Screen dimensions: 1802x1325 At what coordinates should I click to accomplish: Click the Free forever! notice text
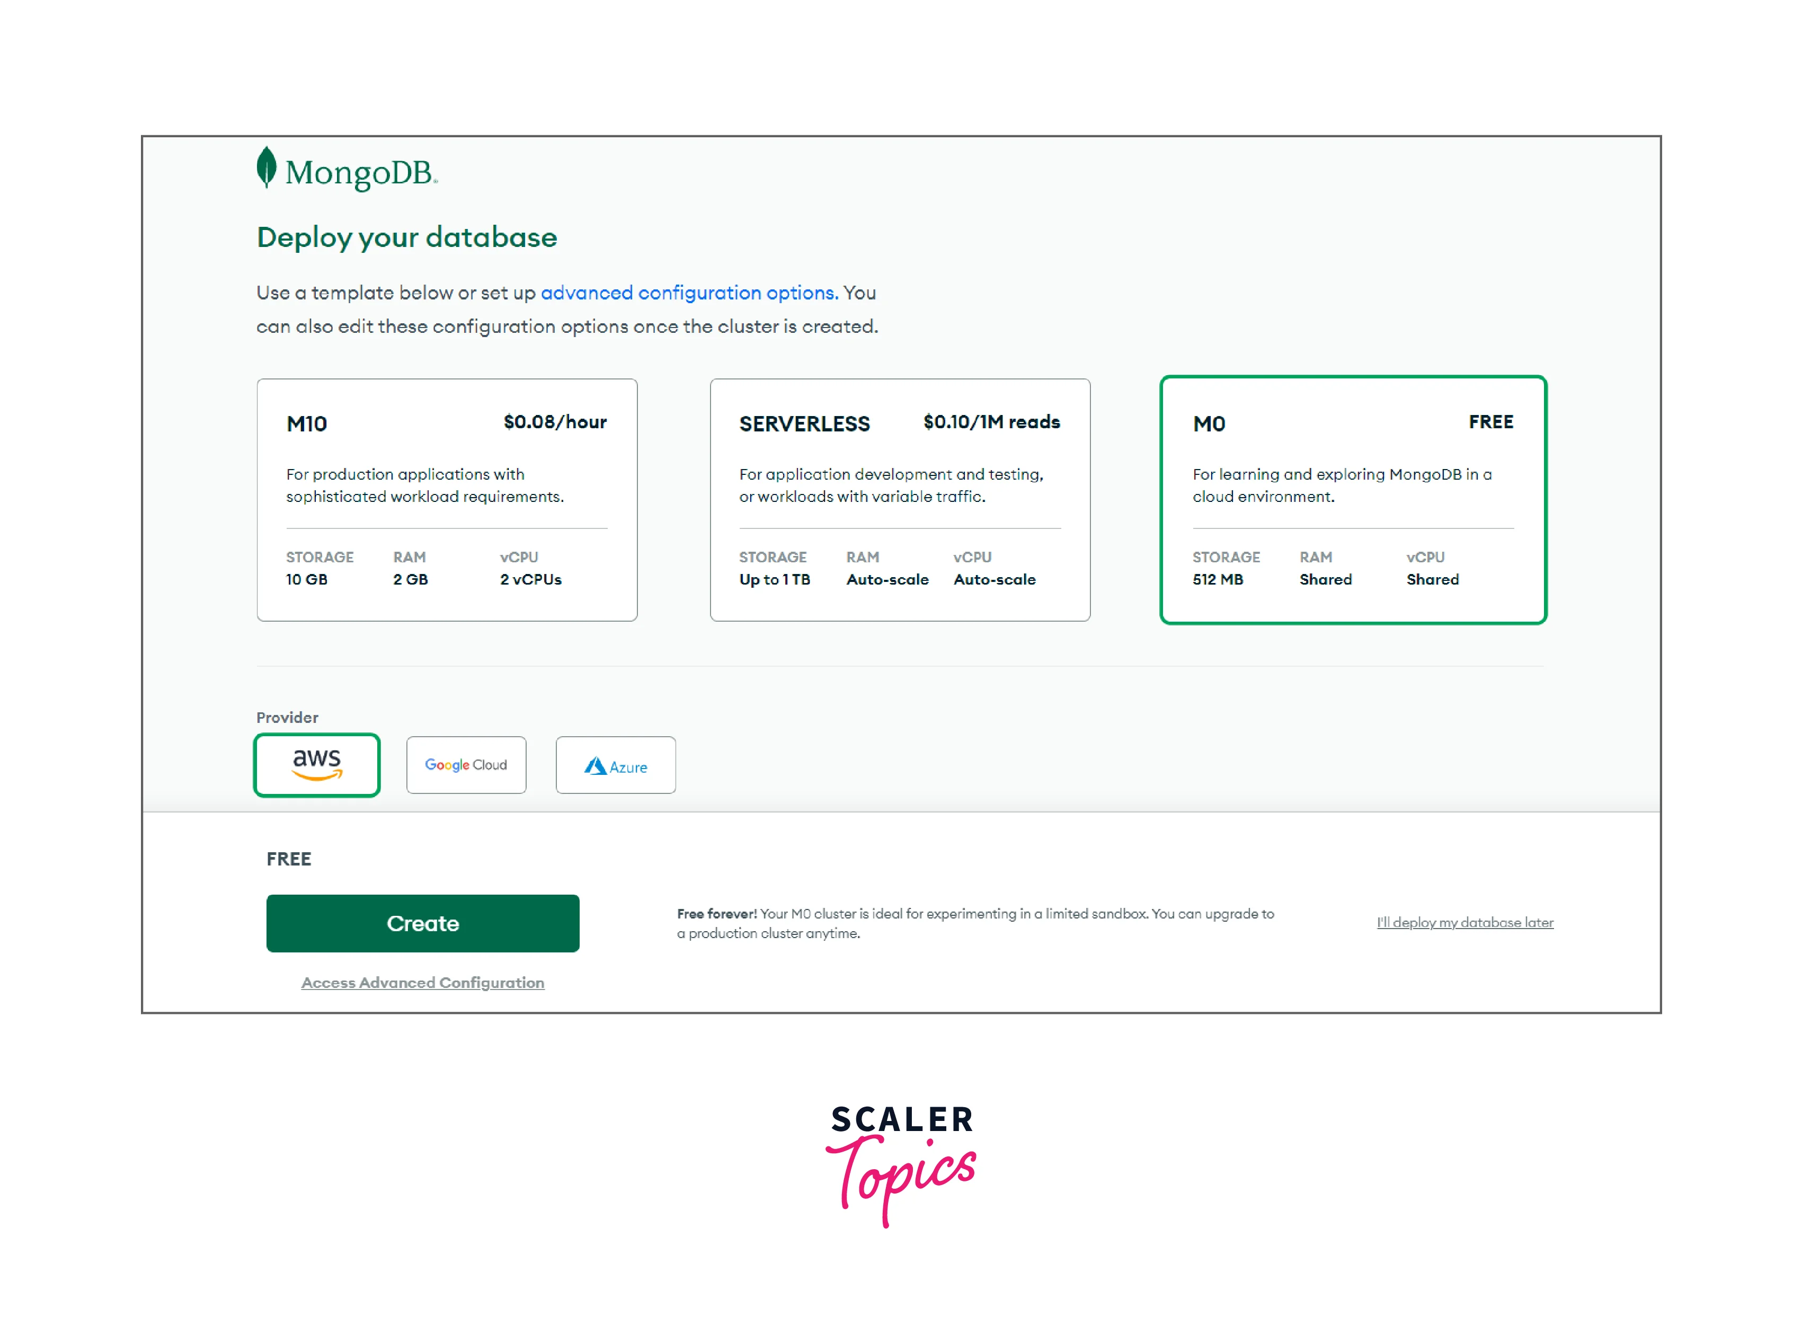pos(975,923)
